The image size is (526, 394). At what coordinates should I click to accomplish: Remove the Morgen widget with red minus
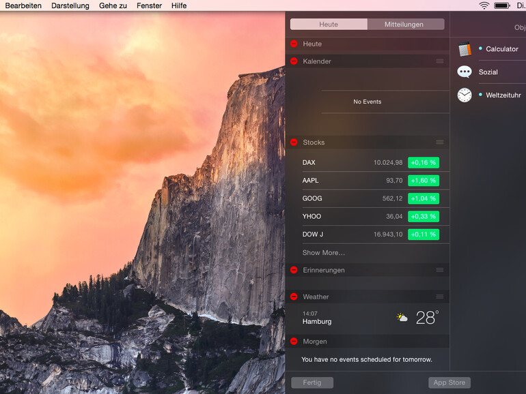point(294,342)
